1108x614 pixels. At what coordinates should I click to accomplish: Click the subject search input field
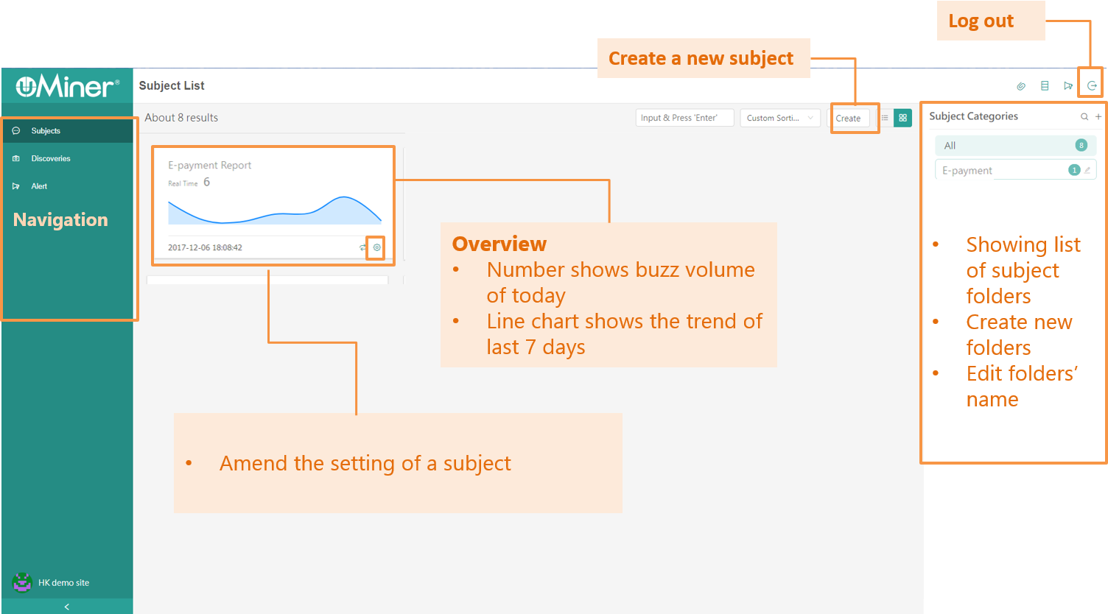(x=684, y=118)
